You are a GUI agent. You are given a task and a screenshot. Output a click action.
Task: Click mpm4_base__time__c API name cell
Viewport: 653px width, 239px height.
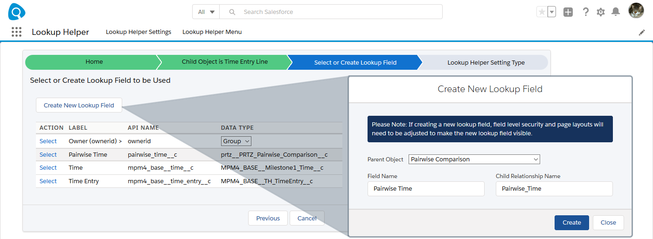[160, 167]
